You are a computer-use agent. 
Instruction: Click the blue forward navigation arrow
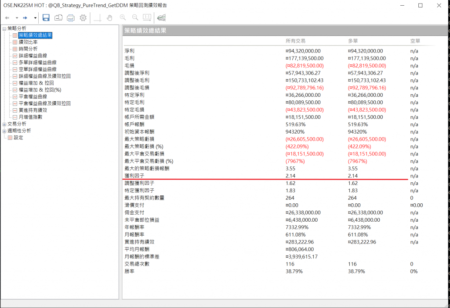tap(25, 18)
